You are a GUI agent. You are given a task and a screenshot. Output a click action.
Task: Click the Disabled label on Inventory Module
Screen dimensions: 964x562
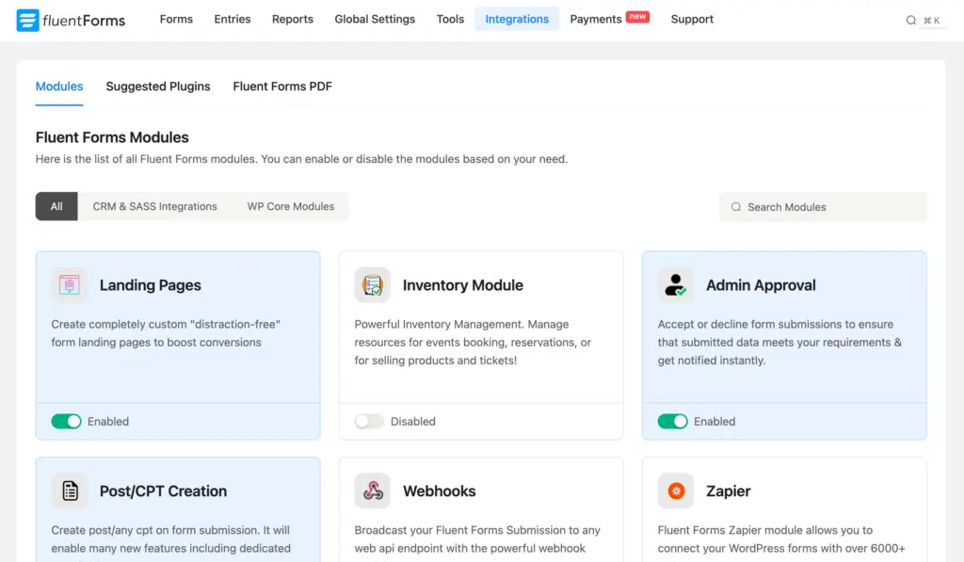412,421
